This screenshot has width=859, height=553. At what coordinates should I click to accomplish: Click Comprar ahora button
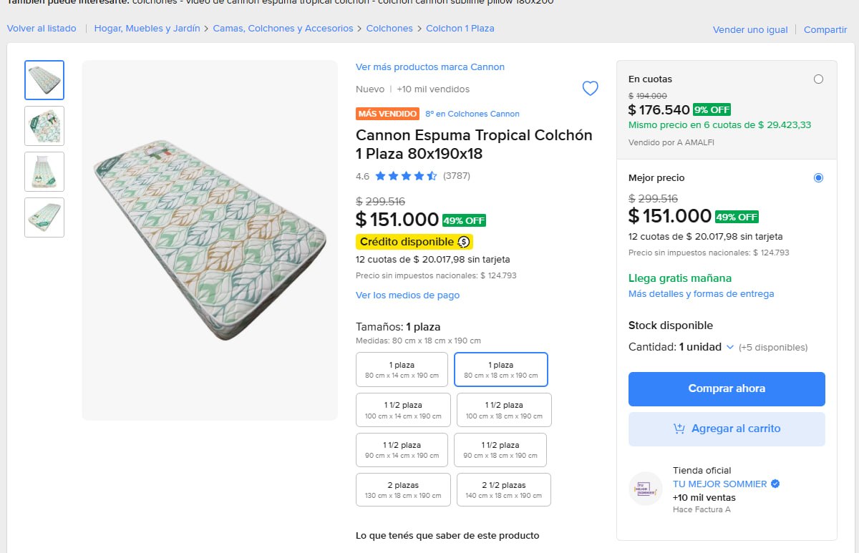tap(727, 389)
